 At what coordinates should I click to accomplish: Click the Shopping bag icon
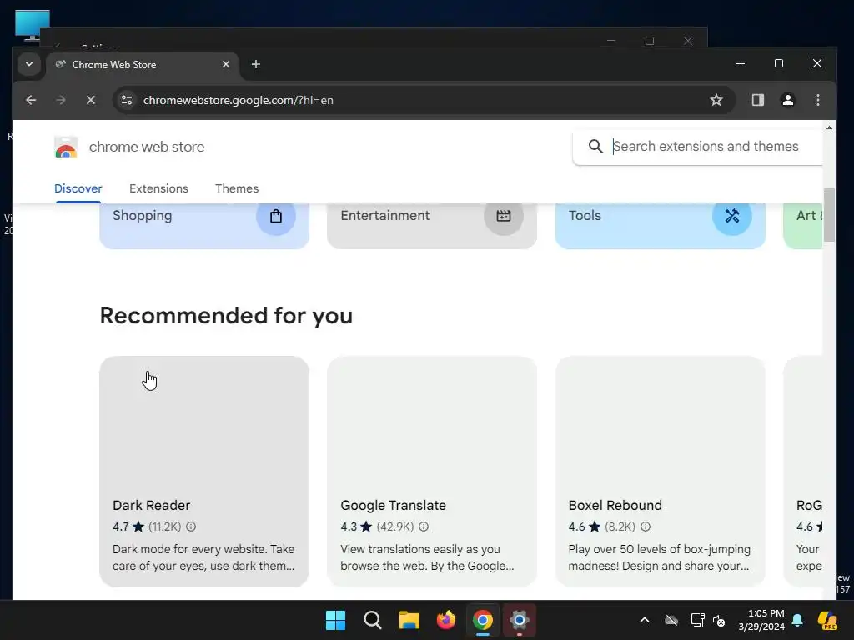(276, 216)
